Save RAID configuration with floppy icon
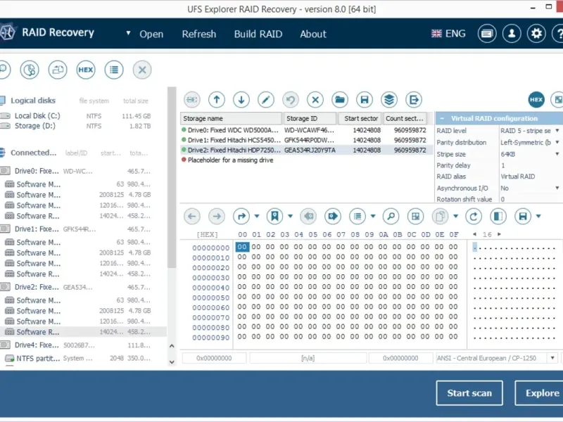This screenshot has height=422, width=563. tap(365, 100)
